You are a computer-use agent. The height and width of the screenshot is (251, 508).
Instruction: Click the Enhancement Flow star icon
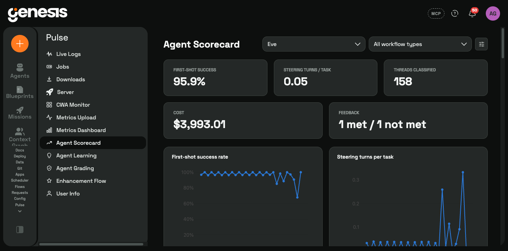pyautogui.click(x=49, y=181)
